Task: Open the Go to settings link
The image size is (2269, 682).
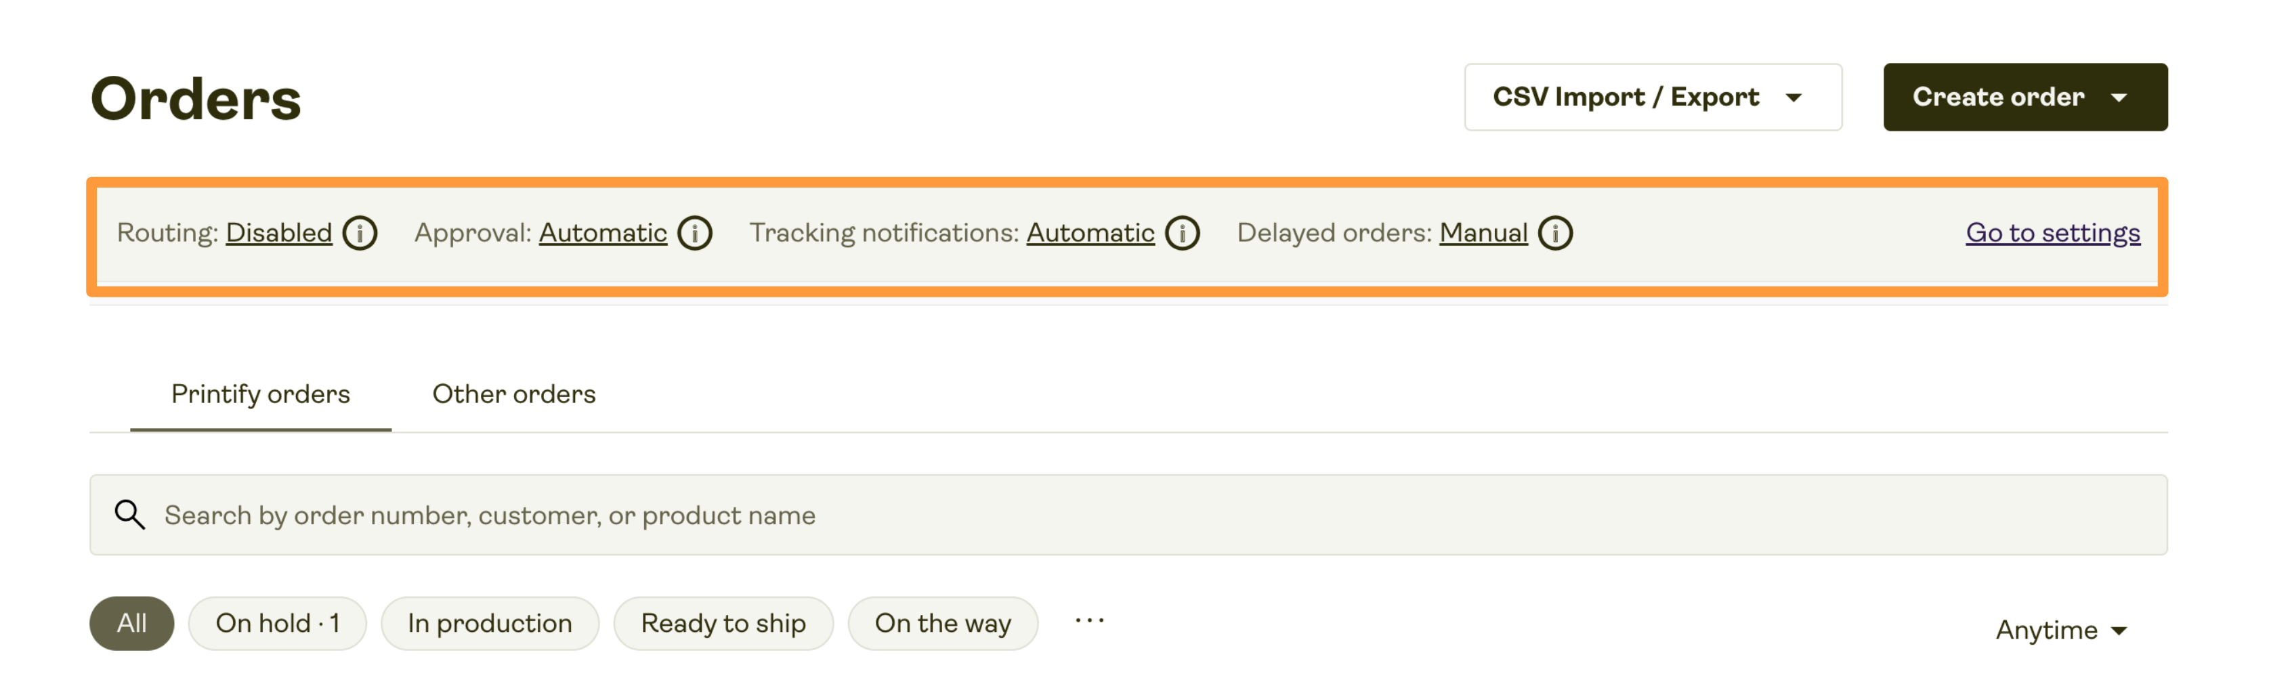Action: pyautogui.click(x=2052, y=232)
